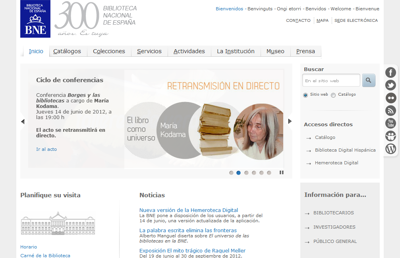Open Exposición El mito trágico de Raquel Meller

click(192, 250)
